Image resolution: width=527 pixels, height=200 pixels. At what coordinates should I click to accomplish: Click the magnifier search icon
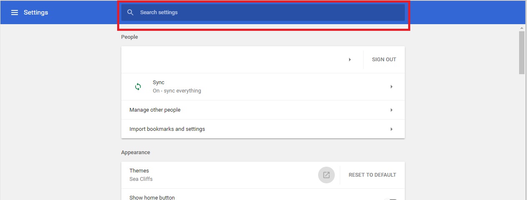130,12
